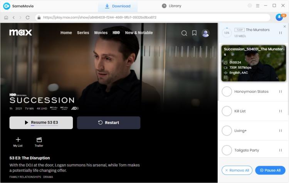Open the Library tab

(x=171, y=6)
